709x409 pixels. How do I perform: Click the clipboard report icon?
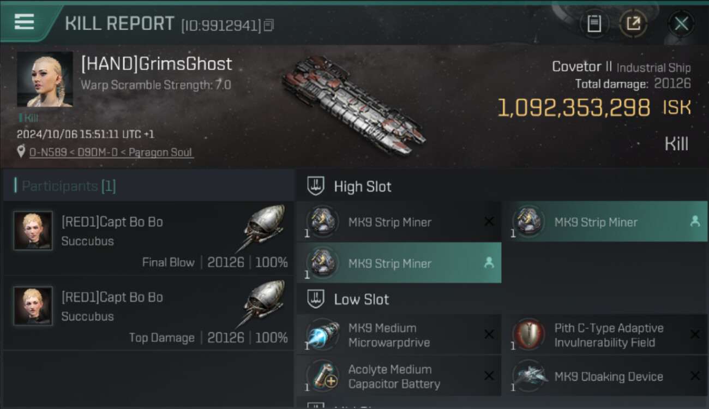pos(594,23)
